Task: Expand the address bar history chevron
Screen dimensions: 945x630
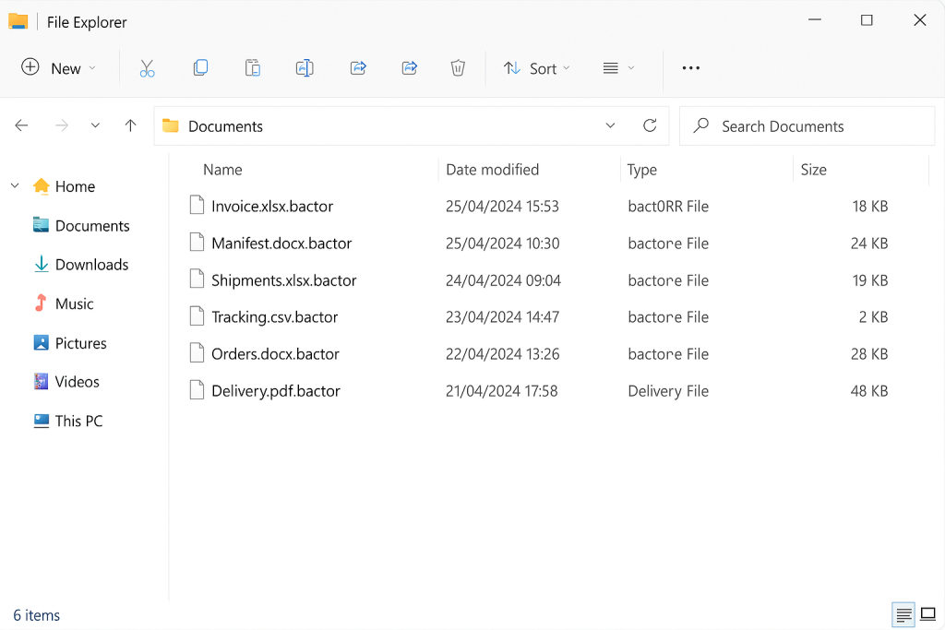Action: [x=610, y=126]
